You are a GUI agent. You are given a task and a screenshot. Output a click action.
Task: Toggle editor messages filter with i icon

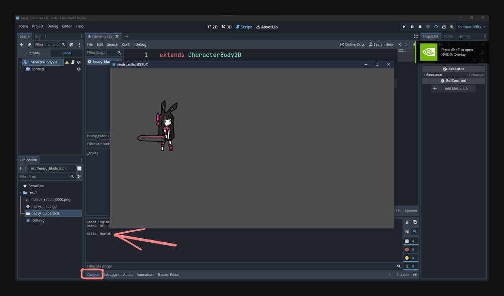coord(410,266)
